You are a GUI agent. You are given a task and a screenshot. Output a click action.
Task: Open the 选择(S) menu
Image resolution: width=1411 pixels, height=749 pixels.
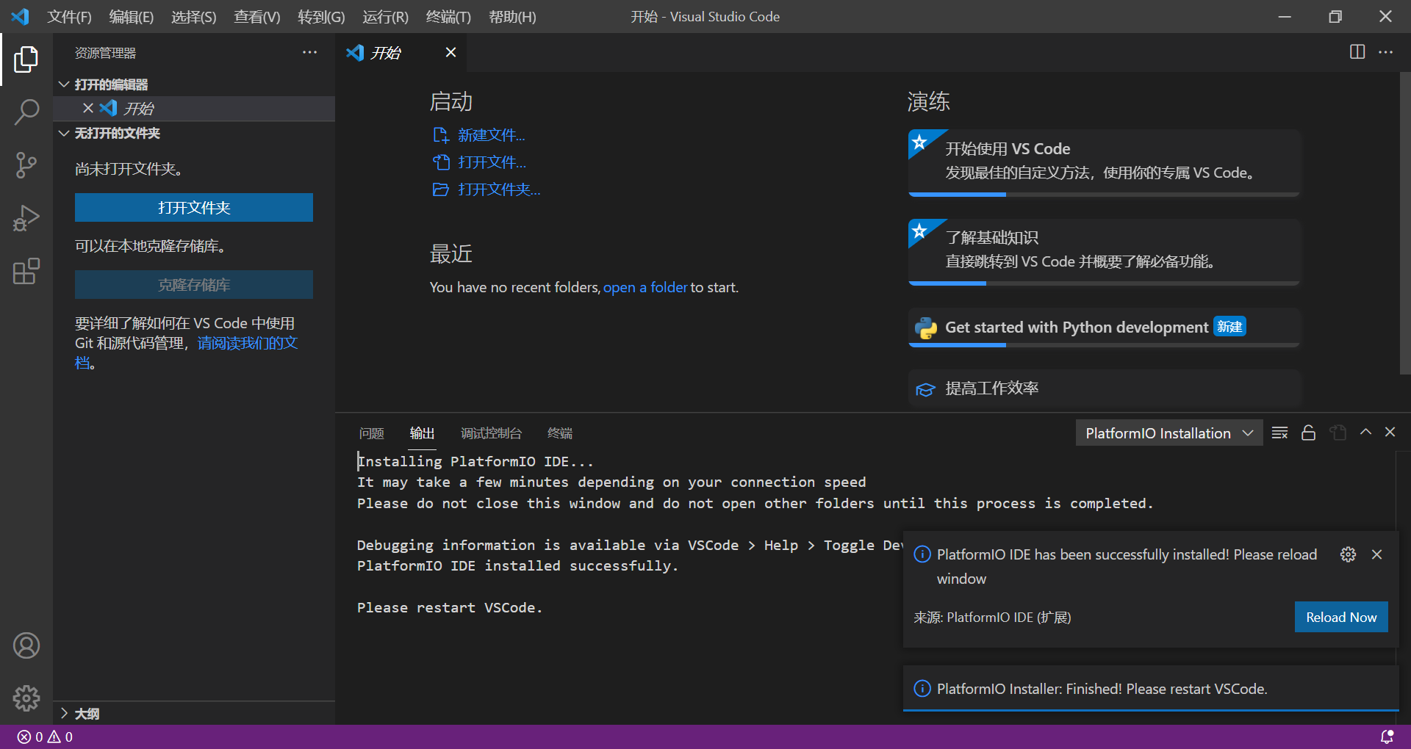[194, 17]
